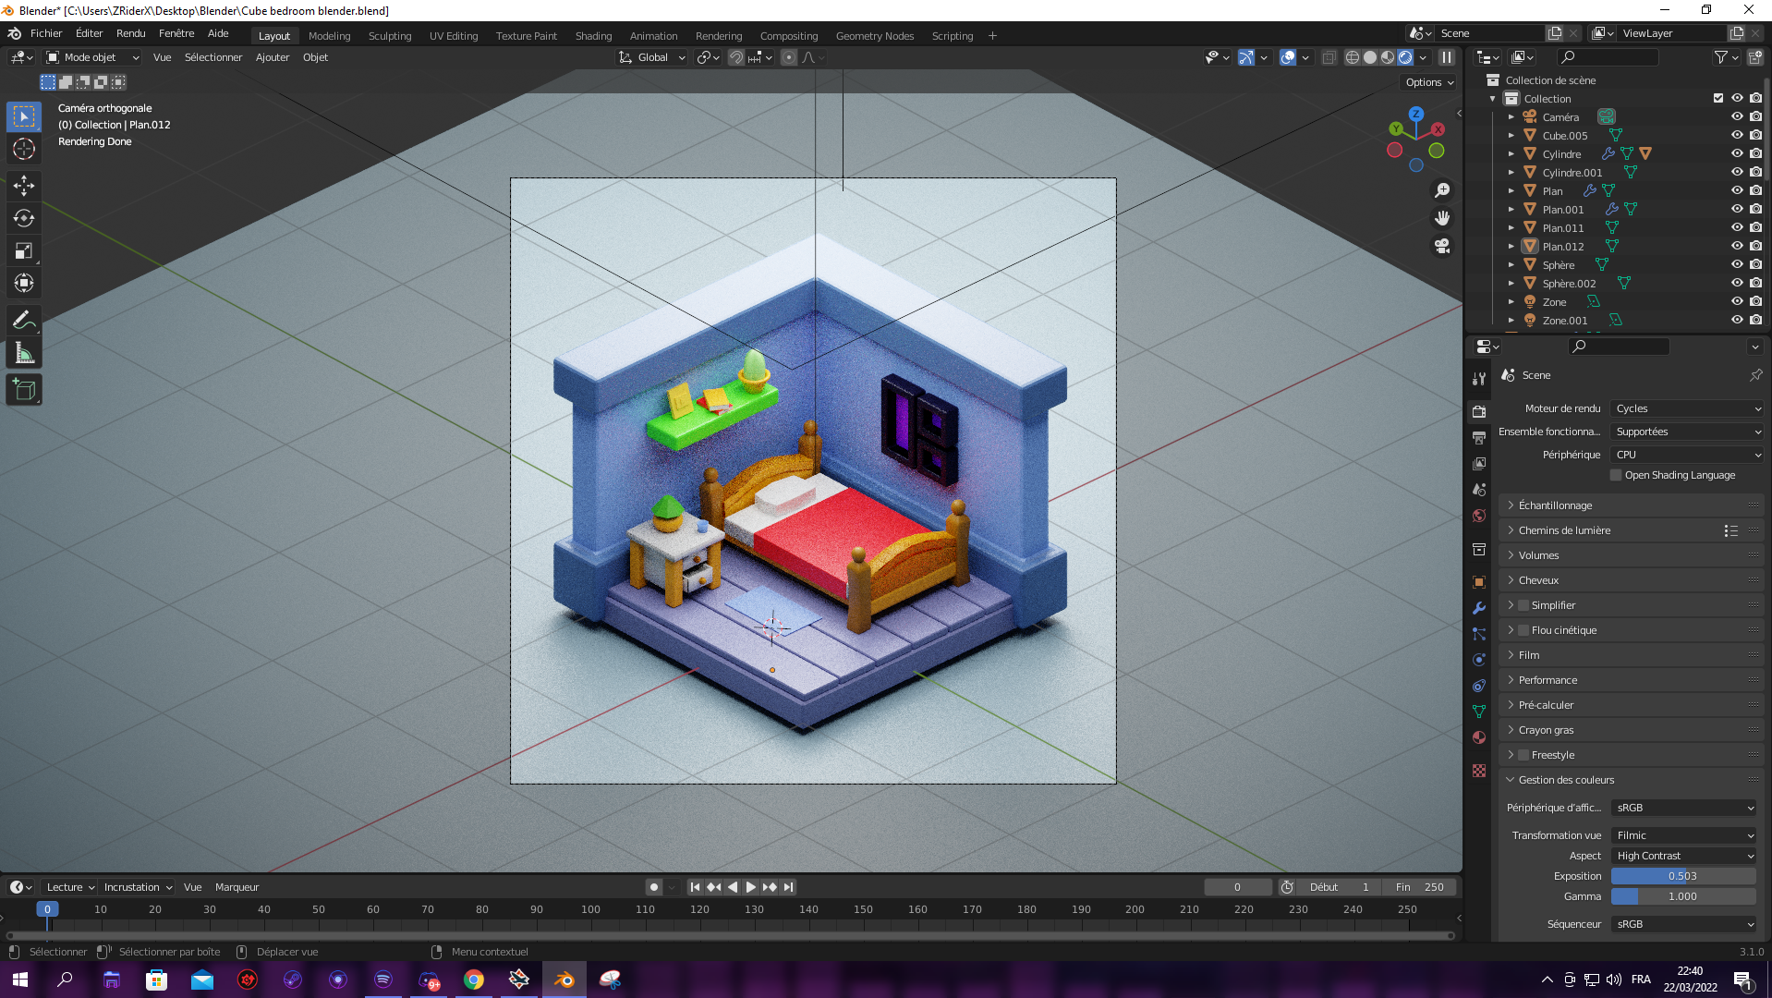Open the Fichier menu
This screenshot has height=998, width=1772.
coord(46,33)
